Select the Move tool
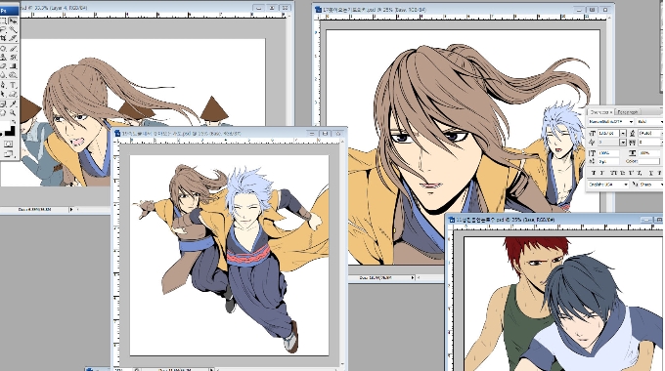Viewport: 665px width, 371px height. [13, 21]
